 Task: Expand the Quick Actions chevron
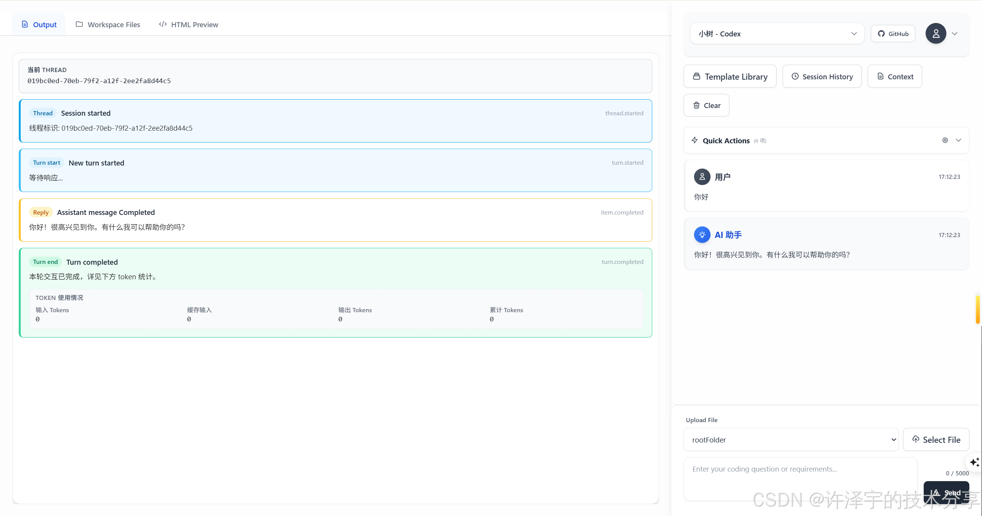point(958,140)
